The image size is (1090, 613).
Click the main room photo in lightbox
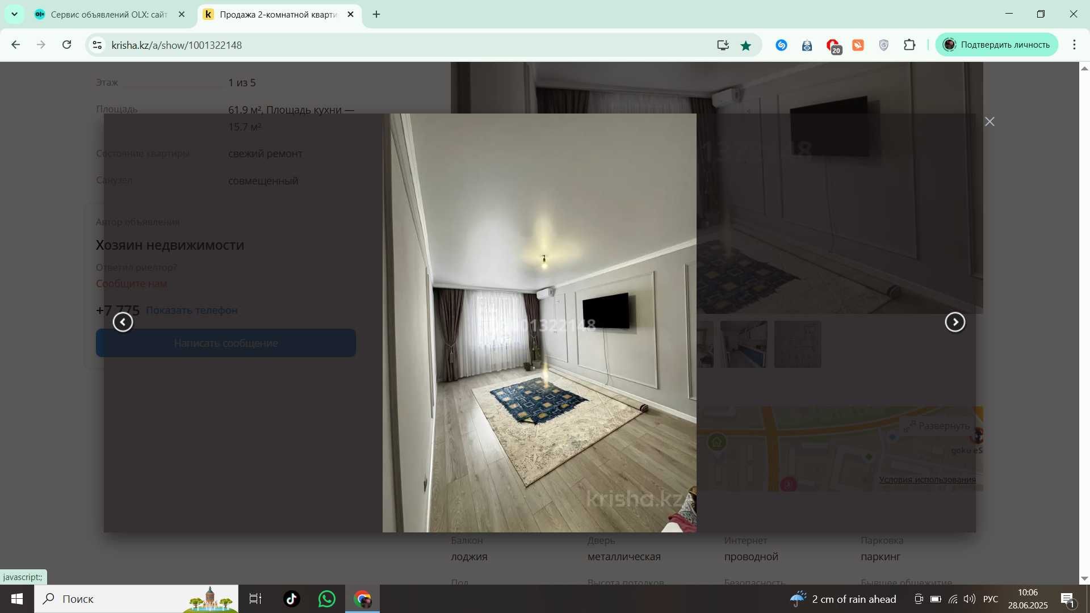(539, 322)
